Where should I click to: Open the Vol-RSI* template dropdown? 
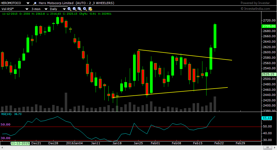27,9
